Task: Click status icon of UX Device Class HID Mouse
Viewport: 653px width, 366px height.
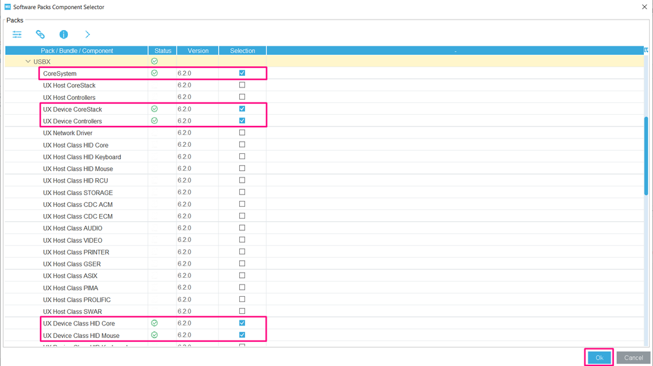Action: pyautogui.click(x=154, y=335)
